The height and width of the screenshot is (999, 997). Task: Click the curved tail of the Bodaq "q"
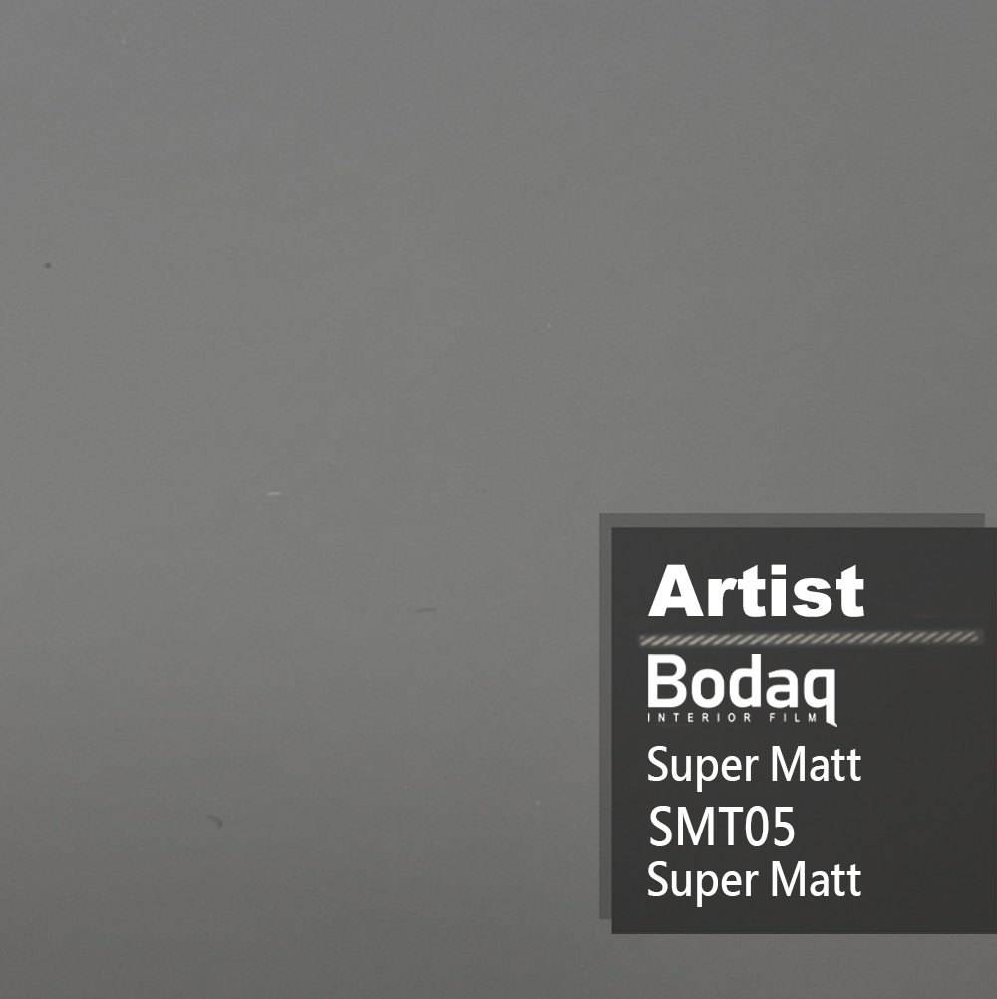pos(831,718)
